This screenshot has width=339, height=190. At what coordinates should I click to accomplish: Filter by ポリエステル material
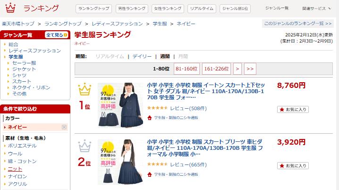pos(22,146)
